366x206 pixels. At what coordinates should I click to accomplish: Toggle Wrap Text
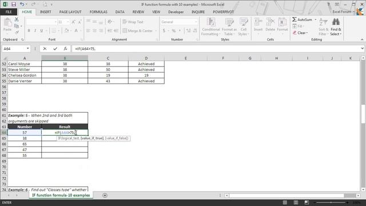click(133, 22)
